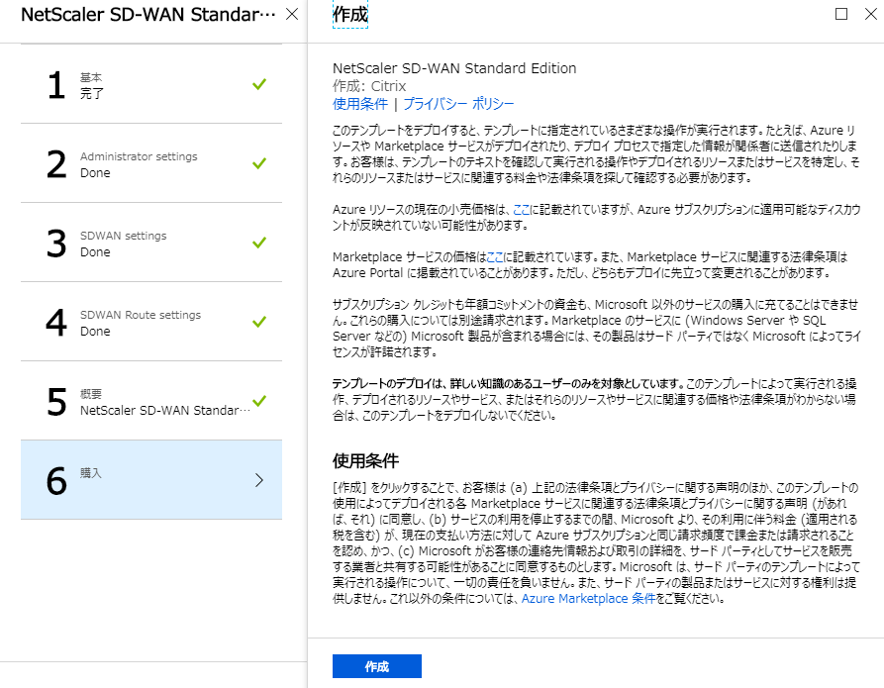Screen dimensions: 884x688
Task: Select step 2 Administrator settings
Action: [151, 163]
